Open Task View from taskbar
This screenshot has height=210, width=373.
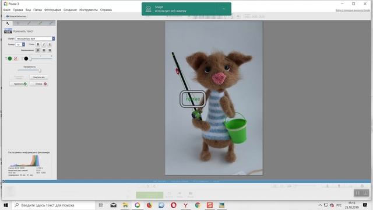pos(101,205)
